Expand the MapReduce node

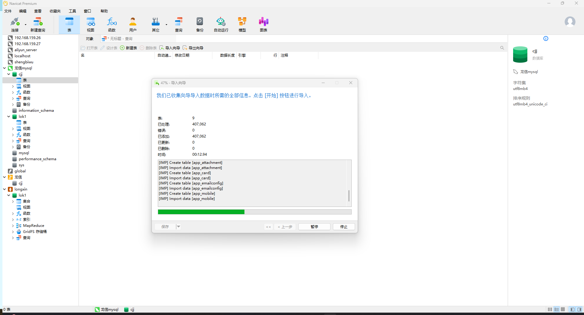[x=13, y=226]
